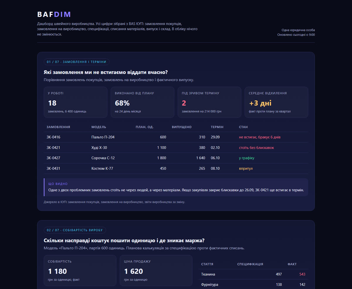This screenshot has height=289, width=352.
Task: Click the "02 / 07 · Собівартість виробу" section badge
Action: pyautogui.click(x=75, y=230)
